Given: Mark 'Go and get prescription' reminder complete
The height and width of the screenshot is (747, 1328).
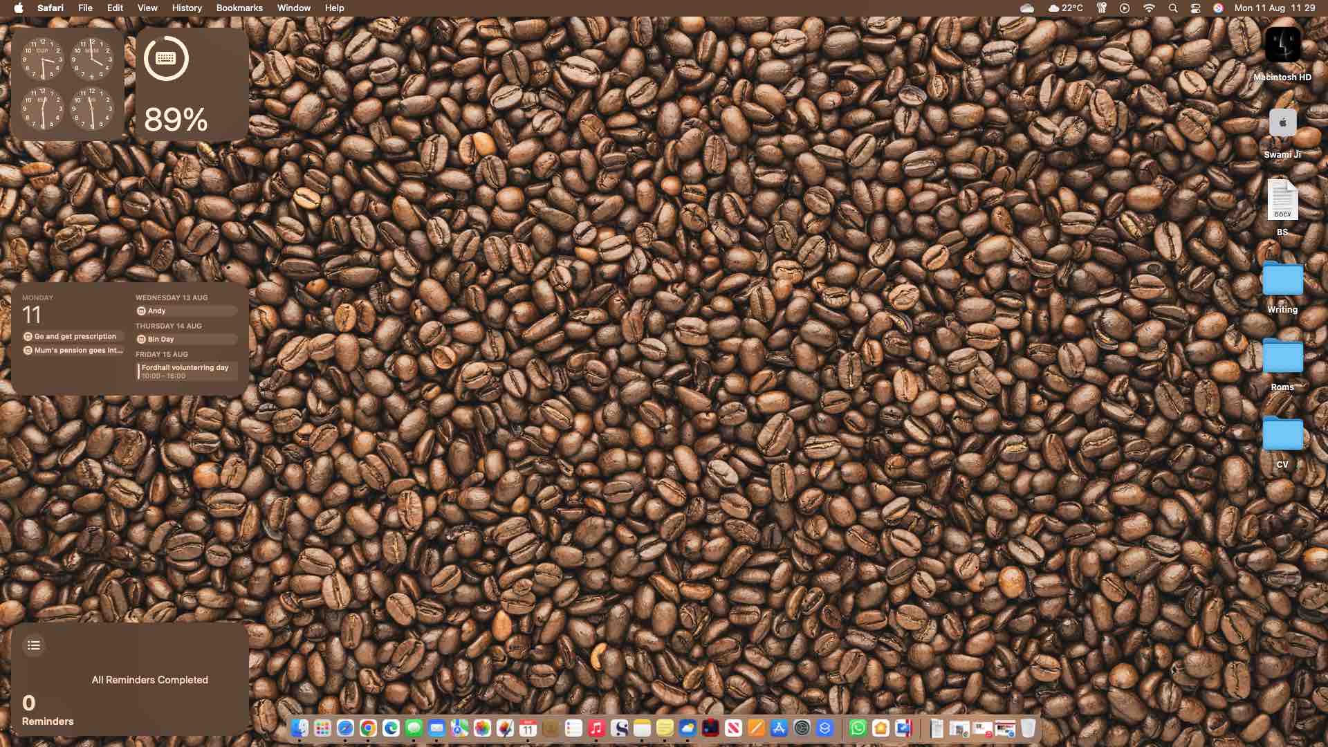Looking at the screenshot, I should tap(28, 337).
